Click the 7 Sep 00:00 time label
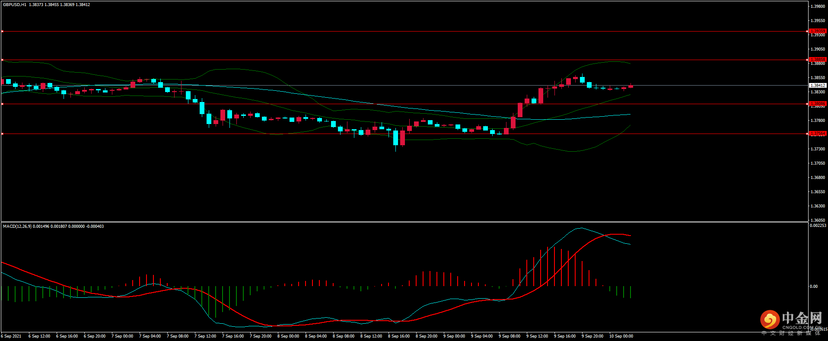This screenshot has height=341, width=828. 122,336
